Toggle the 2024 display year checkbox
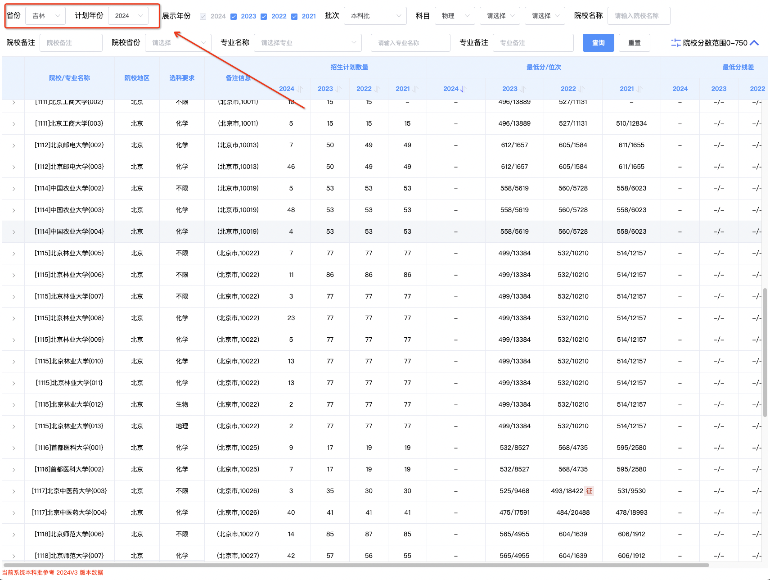The image size is (770, 580). (203, 17)
